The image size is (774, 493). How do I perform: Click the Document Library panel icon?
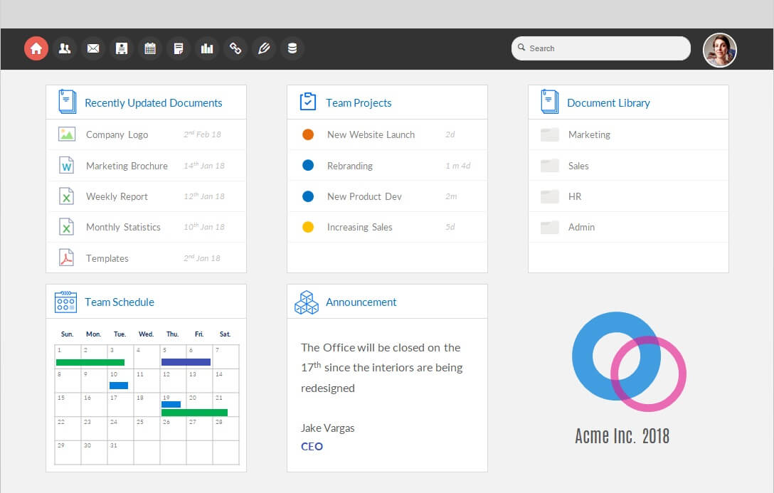pyautogui.click(x=549, y=102)
